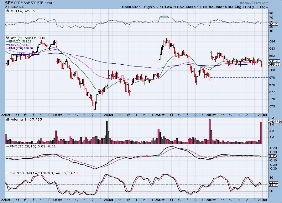
Task: Select the purple EMA(50) line marker in legend
Action: (x=8, y=45)
